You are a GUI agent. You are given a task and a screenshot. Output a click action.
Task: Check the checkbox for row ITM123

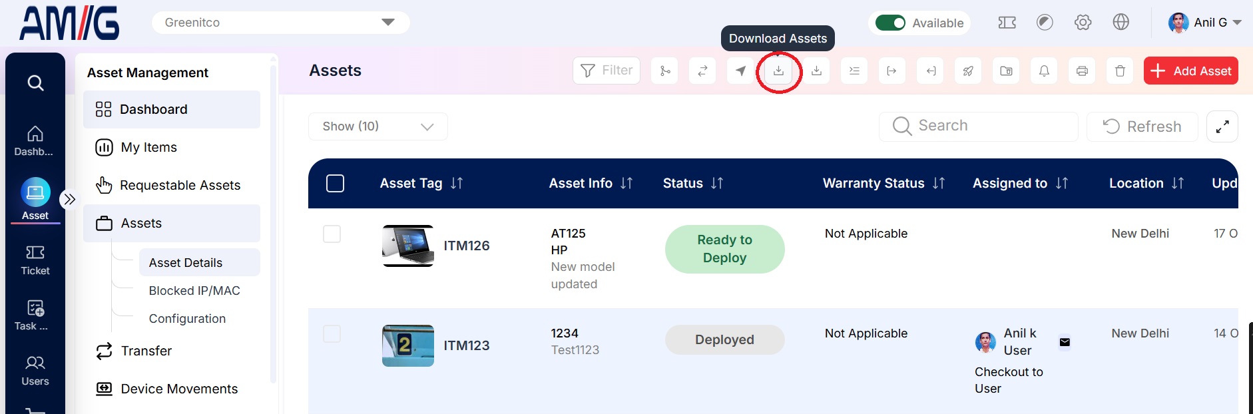click(332, 333)
